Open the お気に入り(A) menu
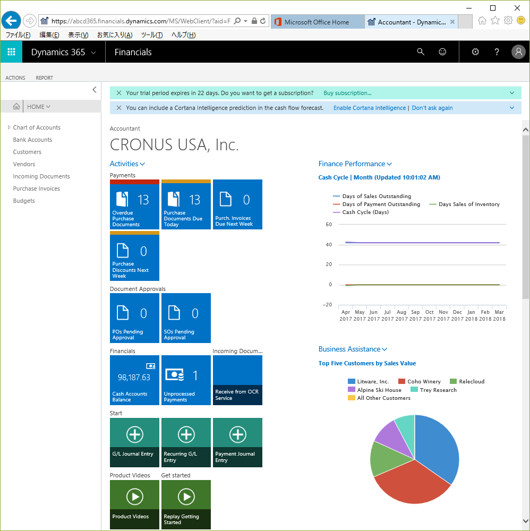This screenshot has width=530, height=531. (115, 35)
